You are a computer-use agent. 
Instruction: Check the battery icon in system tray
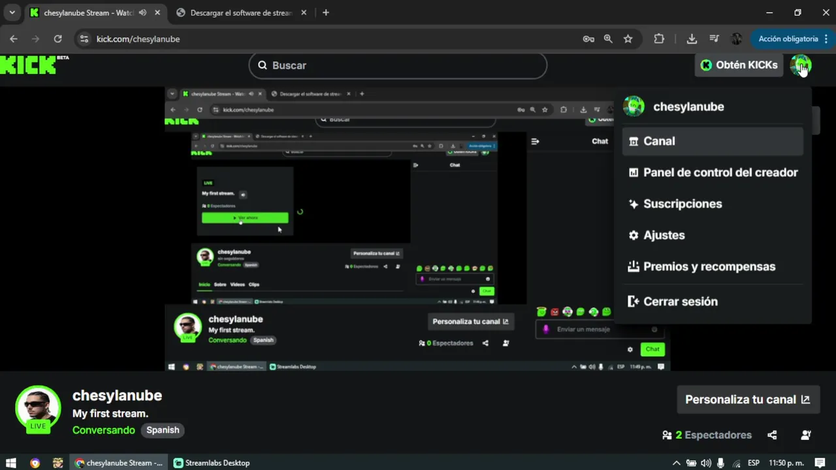pos(691,463)
